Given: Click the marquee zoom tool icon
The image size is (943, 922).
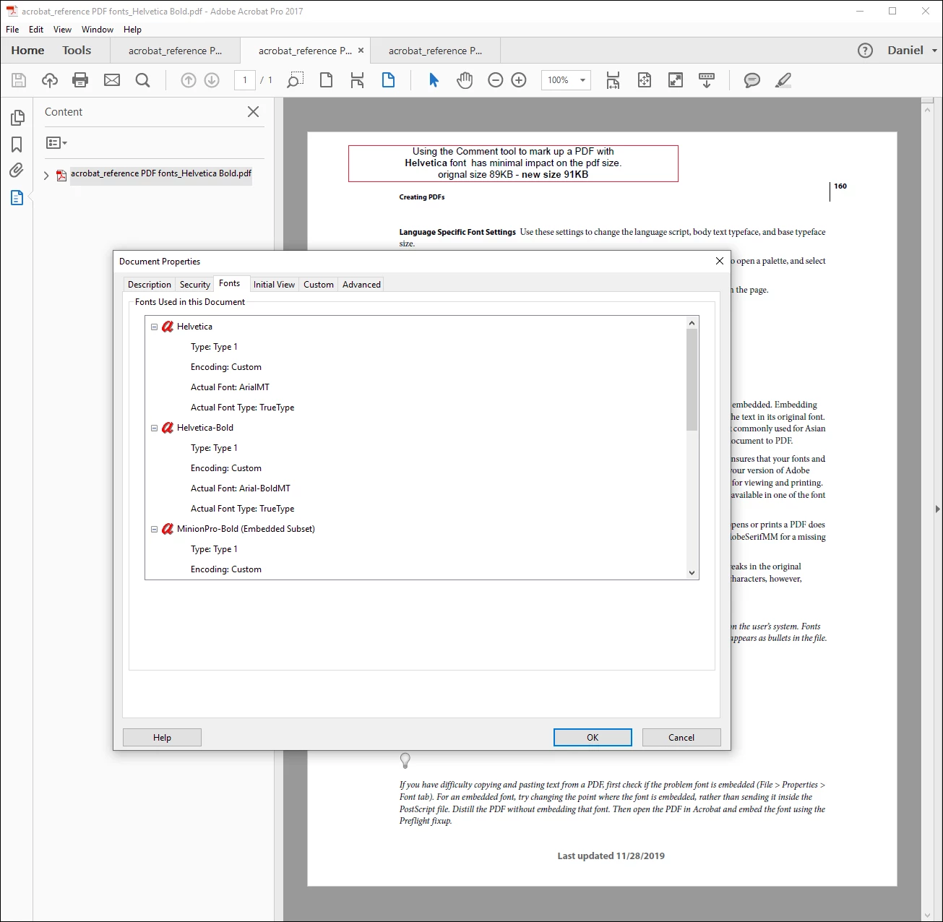Looking at the screenshot, I should tap(295, 80).
